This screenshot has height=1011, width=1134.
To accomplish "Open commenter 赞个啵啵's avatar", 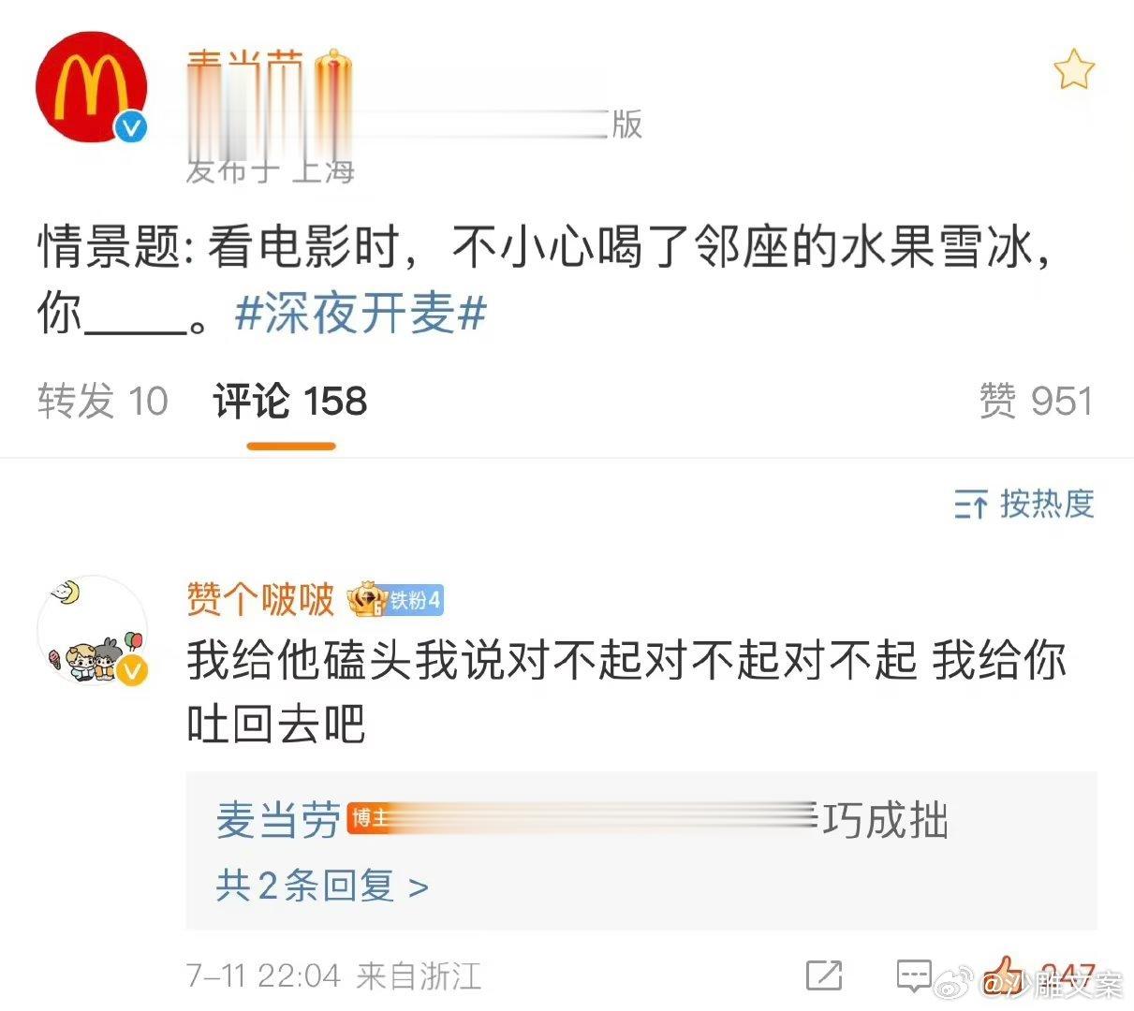I will pyautogui.click(x=91, y=630).
